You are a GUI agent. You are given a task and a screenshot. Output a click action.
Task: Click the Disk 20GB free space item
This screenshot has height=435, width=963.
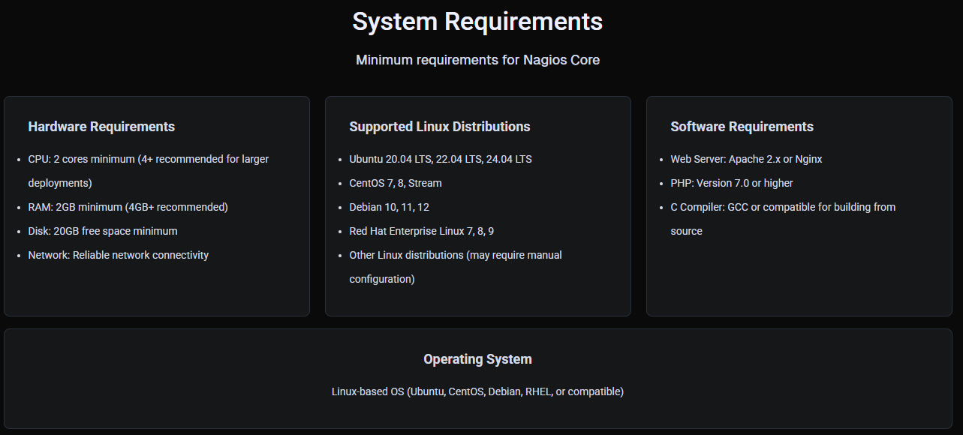[103, 231]
